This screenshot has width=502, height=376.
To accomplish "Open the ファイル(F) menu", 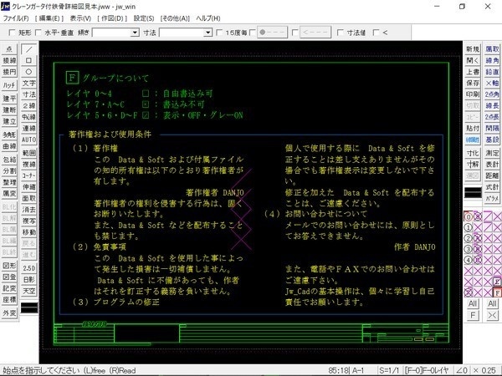I will click(x=16, y=18).
